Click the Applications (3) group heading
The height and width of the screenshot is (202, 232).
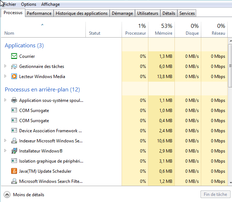click(24, 46)
